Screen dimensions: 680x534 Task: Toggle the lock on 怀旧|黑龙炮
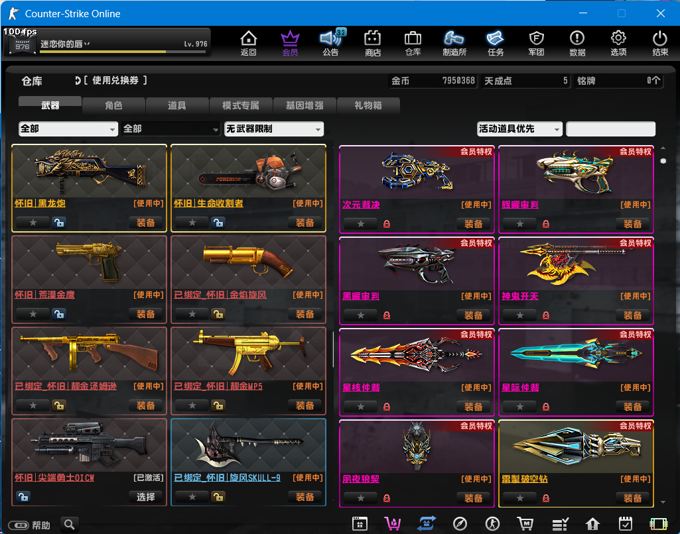point(59,223)
